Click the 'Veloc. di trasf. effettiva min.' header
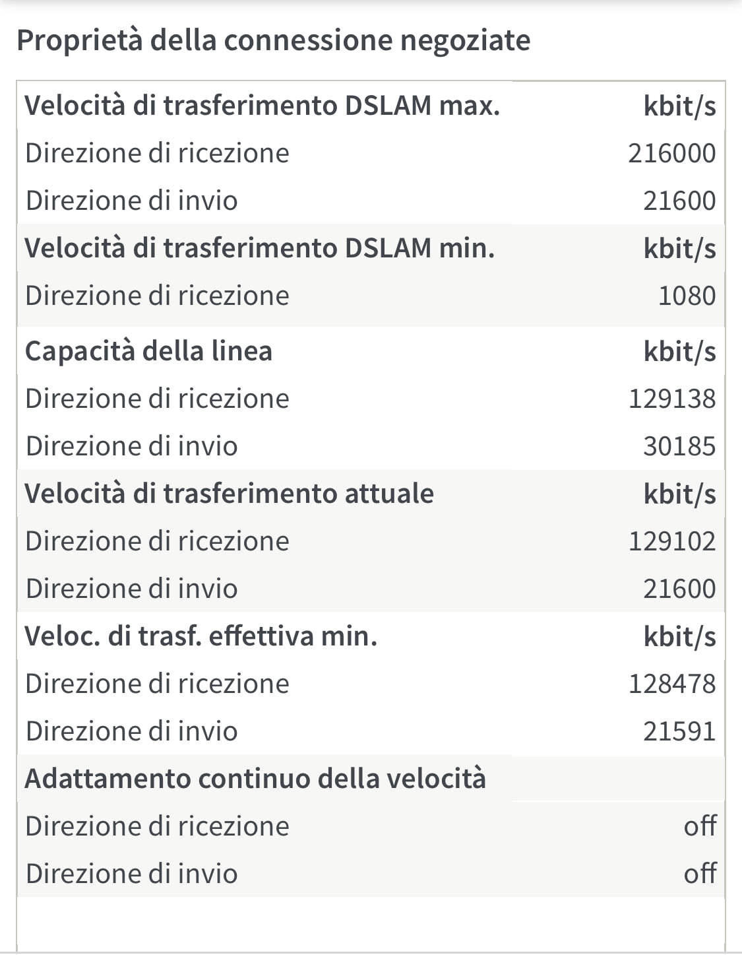742x955 pixels. tap(201, 636)
